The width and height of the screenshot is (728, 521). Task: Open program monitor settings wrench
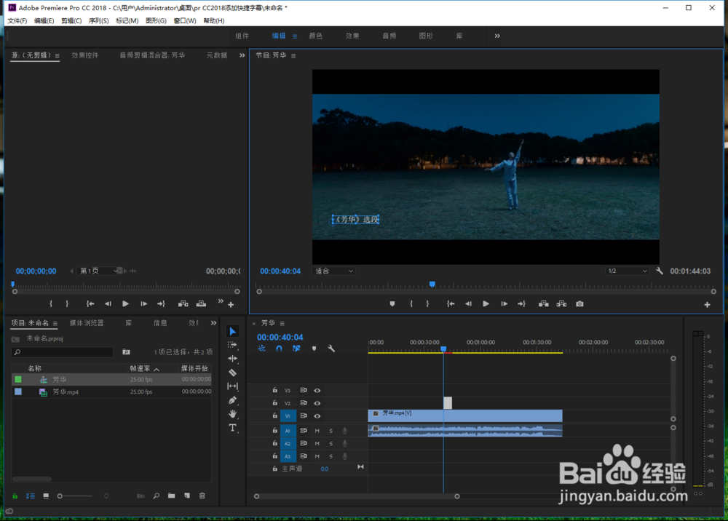click(x=660, y=271)
